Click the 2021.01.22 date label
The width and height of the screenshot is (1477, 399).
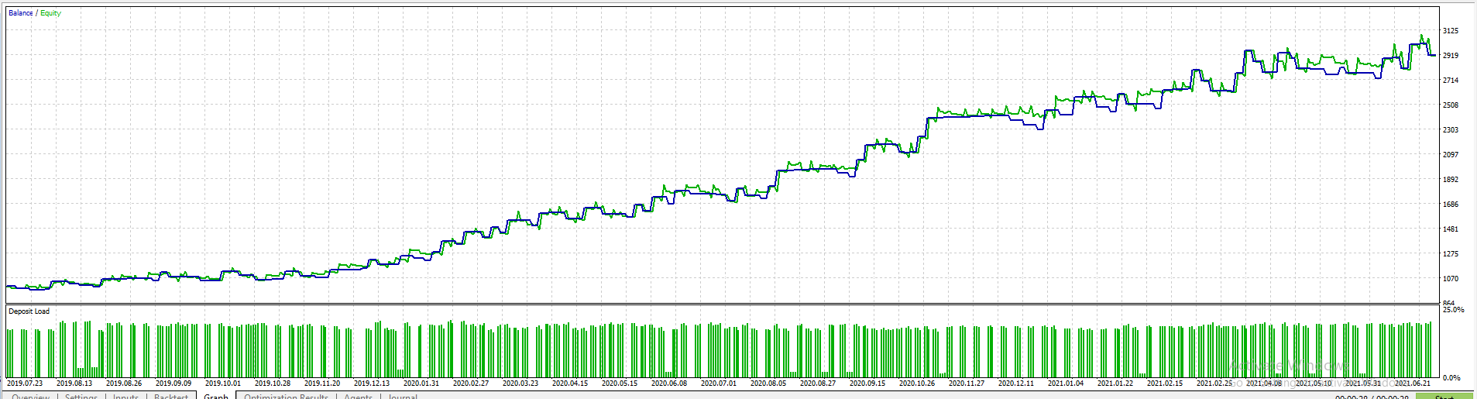pyautogui.click(x=1115, y=384)
